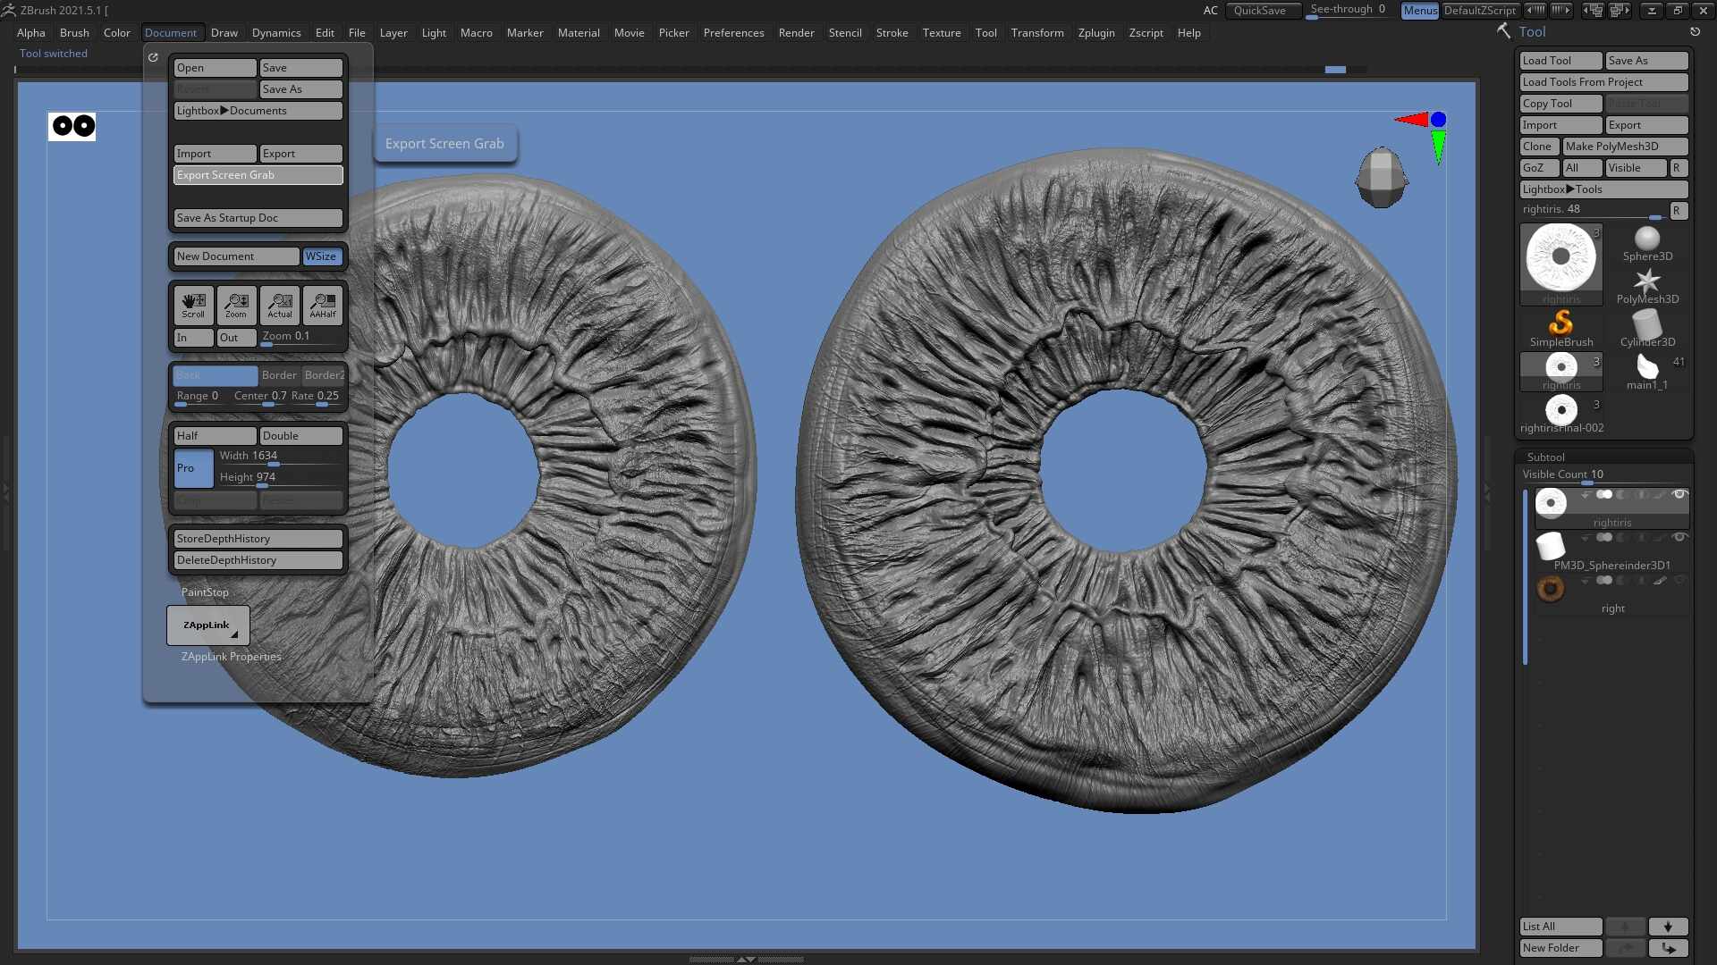Image resolution: width=1717 pixels, height=965 pixels.
Task: Select the Scroll document tool icon
Action: pyautogui.click(x=193, y=305)
